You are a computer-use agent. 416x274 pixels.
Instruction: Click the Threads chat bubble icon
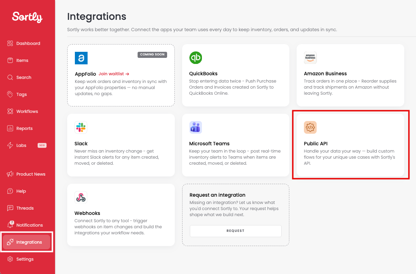tap(10, 208)
